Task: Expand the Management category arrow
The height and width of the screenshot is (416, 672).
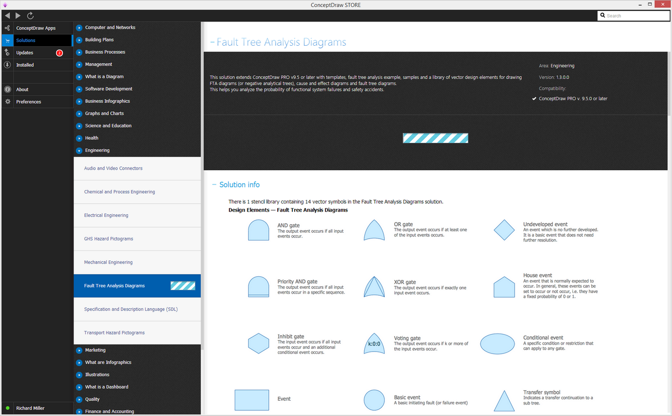Action: point(79,65)
